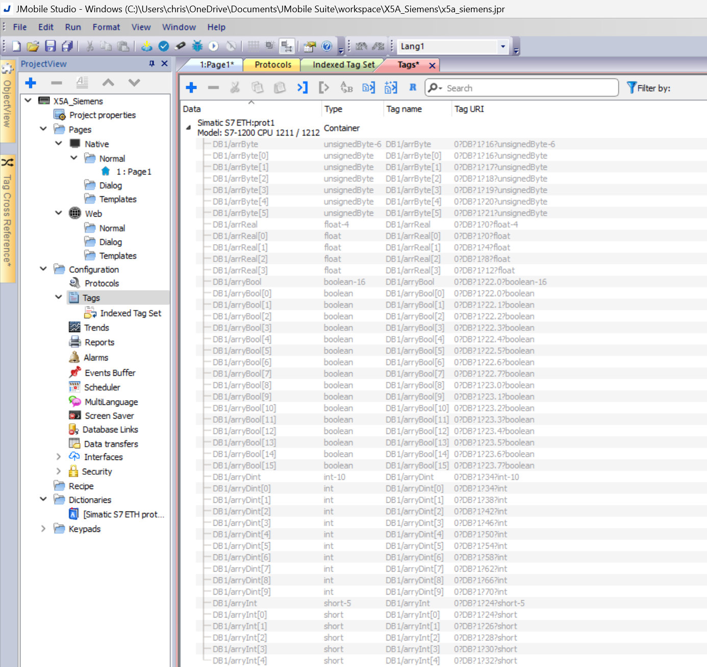Screen dimensions: 707x667
Task: Move item down in ProjectView
Action: click(x=134, y=83)
